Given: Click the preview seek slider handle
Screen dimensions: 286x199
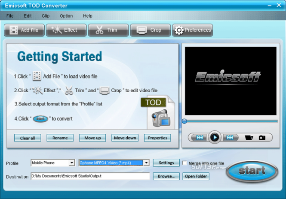Looking at the screenshot, I should pyautogui.click(x=185, y=121).
